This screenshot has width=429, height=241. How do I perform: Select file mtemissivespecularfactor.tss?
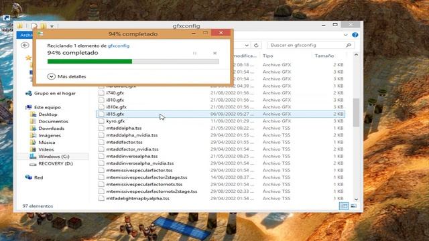[x=139, y=170]
